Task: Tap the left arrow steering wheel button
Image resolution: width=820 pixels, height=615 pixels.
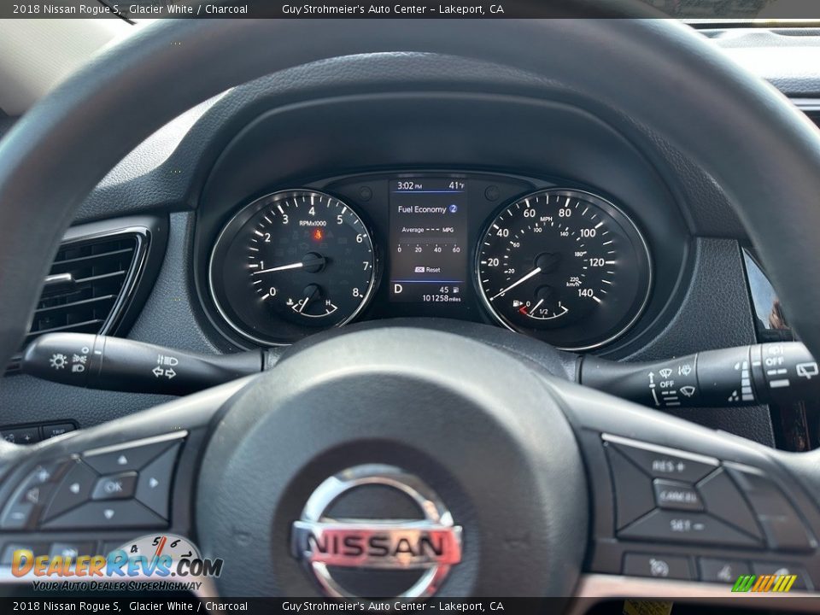Action: click(x=74, y=489)
